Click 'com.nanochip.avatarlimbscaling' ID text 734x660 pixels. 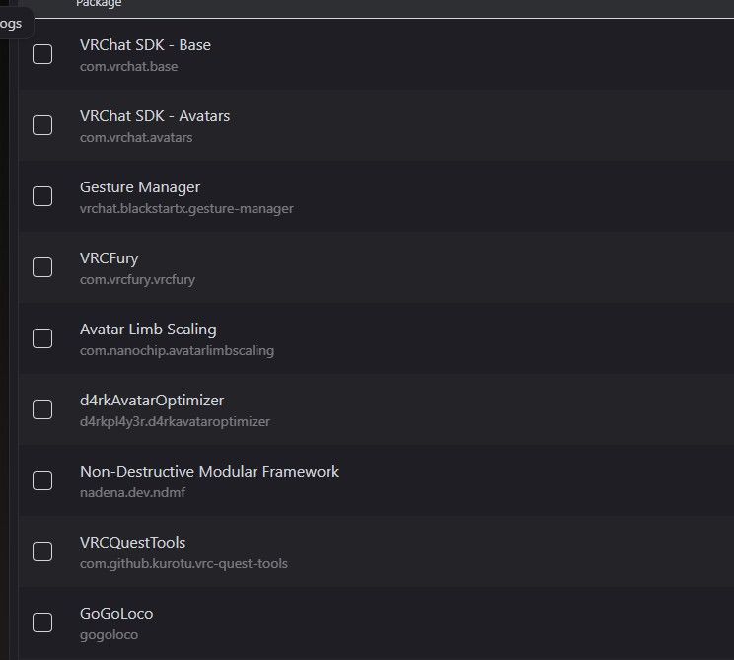click(177, 350)
